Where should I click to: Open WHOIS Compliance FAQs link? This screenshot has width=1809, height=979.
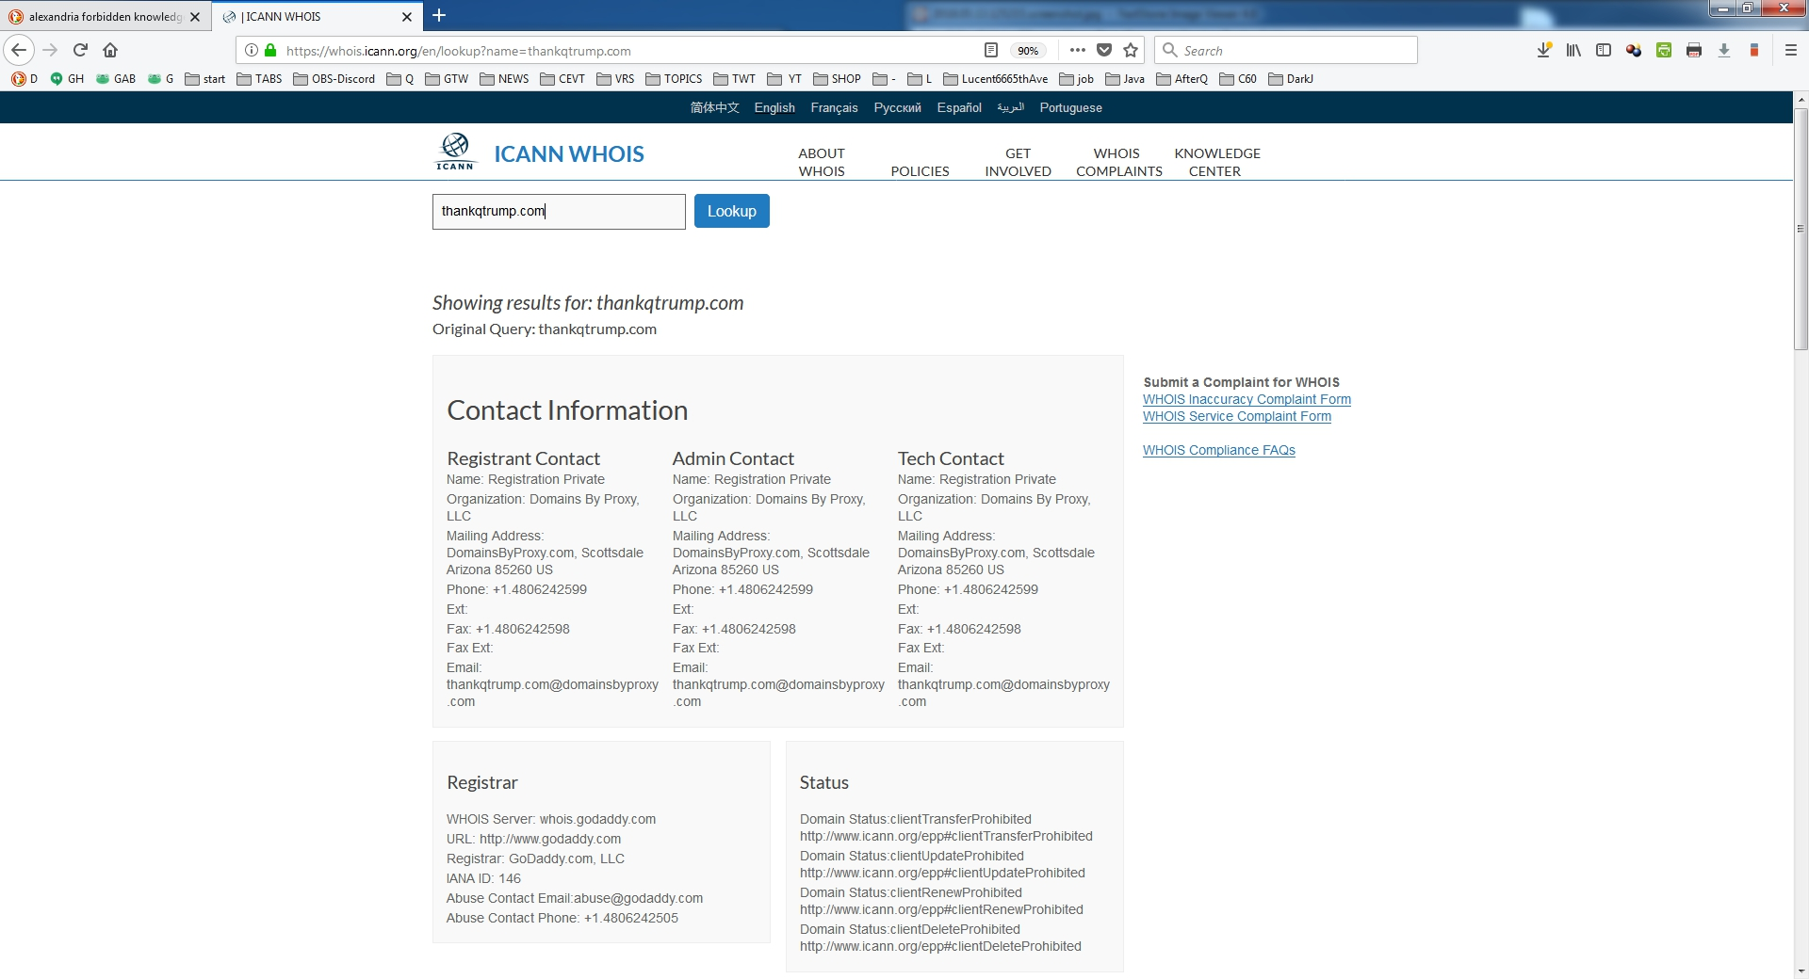point(1219,450)
